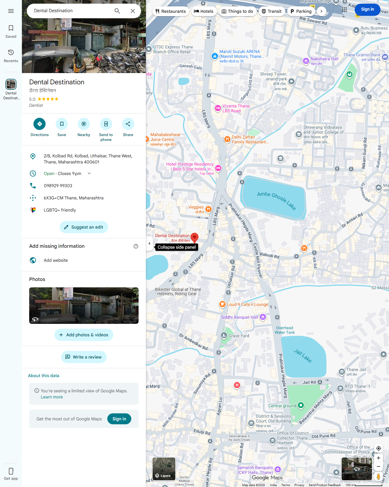Click the Dental Destination red map pin

[x=194, y=238]
